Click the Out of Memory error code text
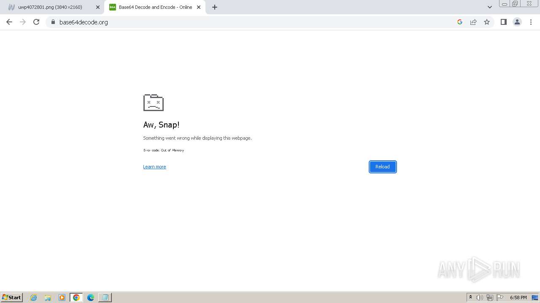 [164, 150]
